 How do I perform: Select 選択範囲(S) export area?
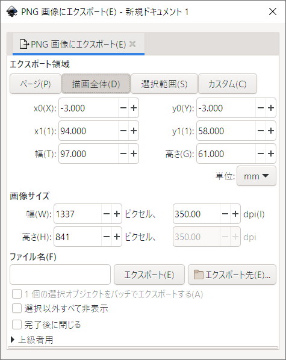pyautogui.click(x=164, y=84)
